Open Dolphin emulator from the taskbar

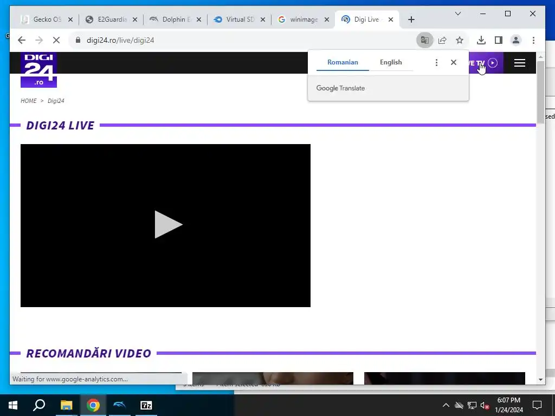120,405
